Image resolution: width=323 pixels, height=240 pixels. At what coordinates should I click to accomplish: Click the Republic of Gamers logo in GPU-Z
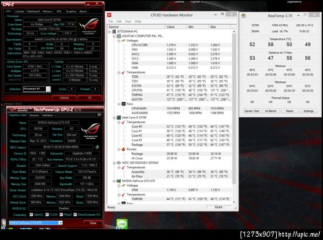[90, 131]
